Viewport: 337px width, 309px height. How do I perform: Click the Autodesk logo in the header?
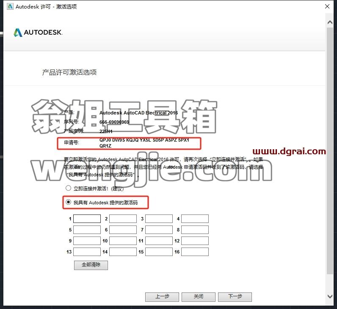pos(38,33)
